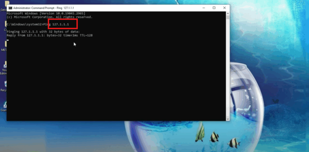The width and height of the screenshot is (309, 152).
Task: Click the "Pinging 127.1.1.1 with 32 bytes" line
Action: coord(43,32)
